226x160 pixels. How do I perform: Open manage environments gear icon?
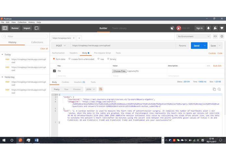pos(222,36)
